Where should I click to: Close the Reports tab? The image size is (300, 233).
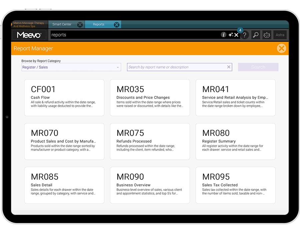tap(117, 25)
